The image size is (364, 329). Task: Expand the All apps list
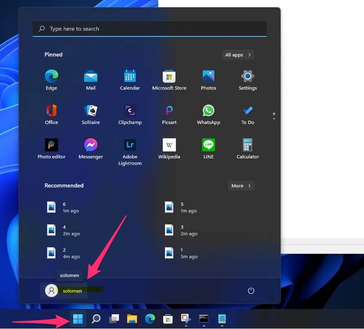pos(238,55)
